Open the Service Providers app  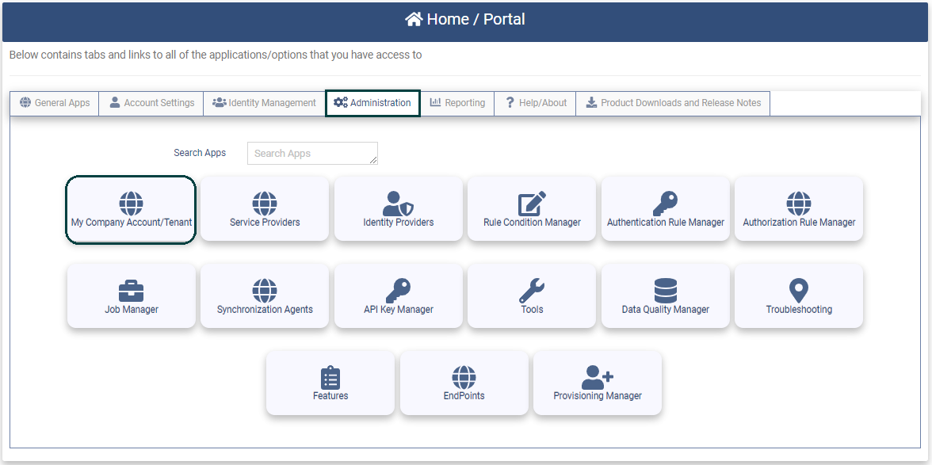point(264,208)
